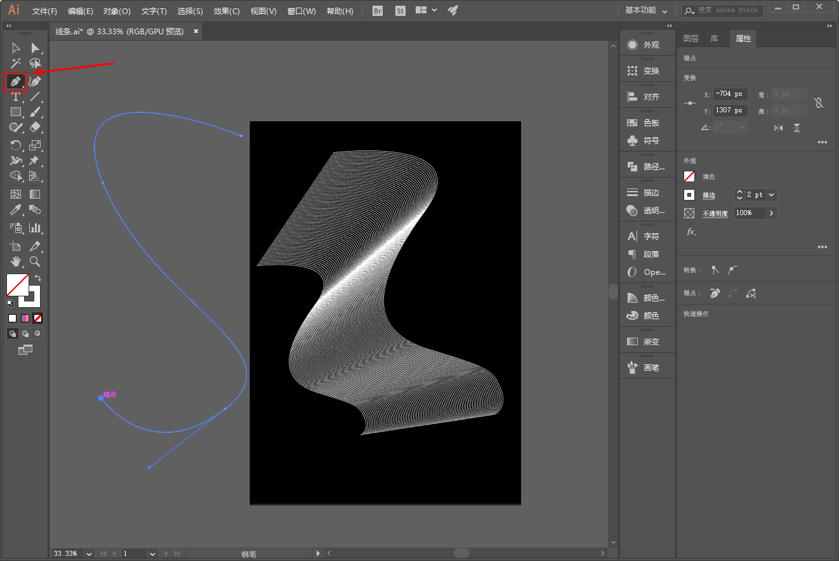Show more options in 外观 section
The image size is (839, 561).
822,247
